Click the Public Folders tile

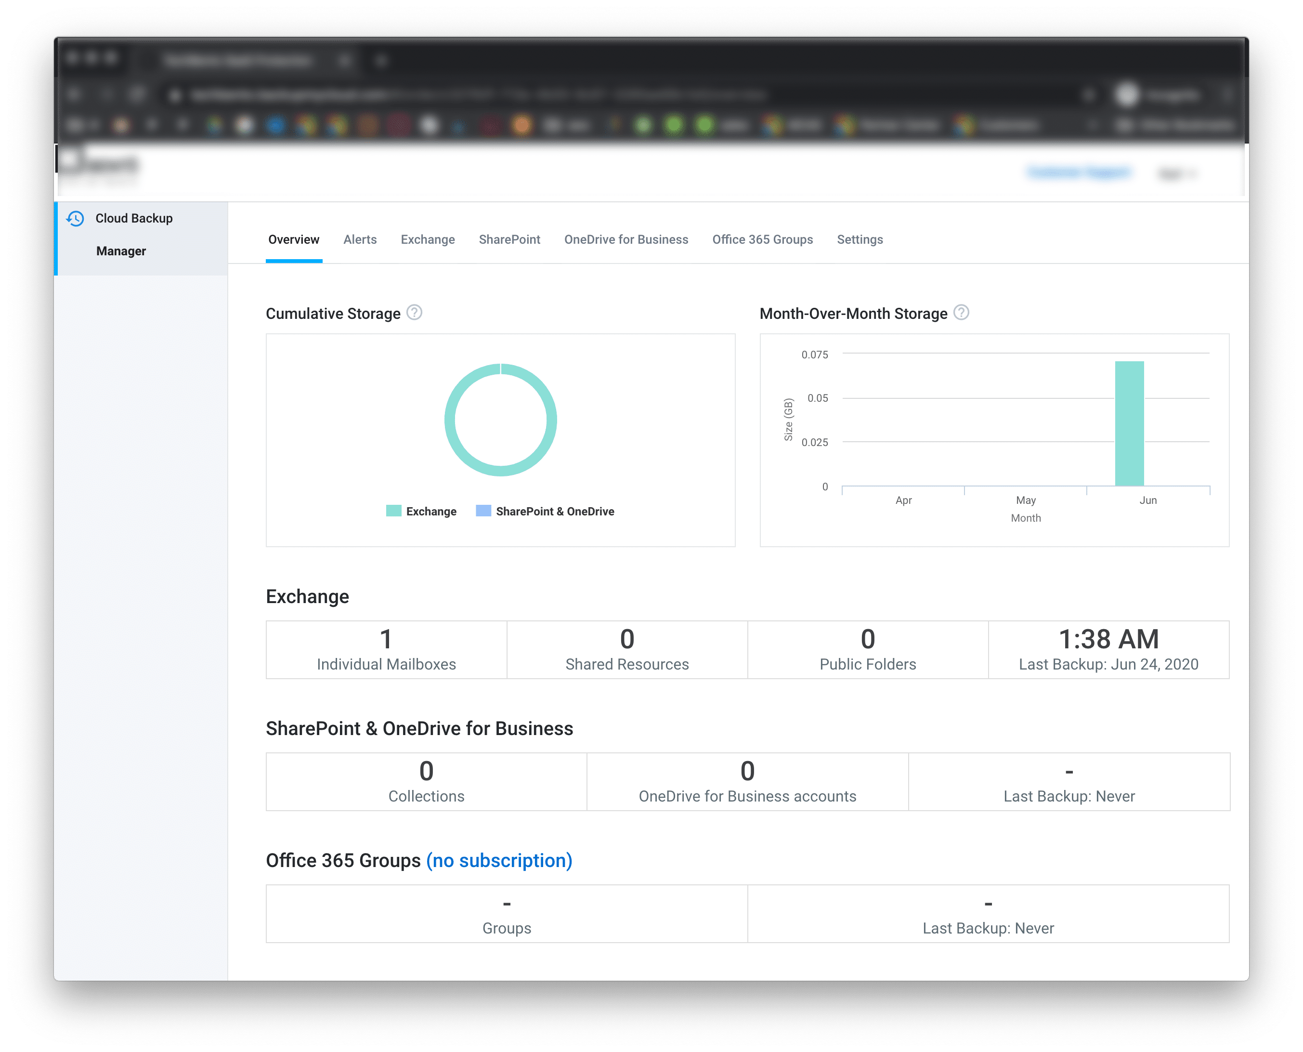869,651
